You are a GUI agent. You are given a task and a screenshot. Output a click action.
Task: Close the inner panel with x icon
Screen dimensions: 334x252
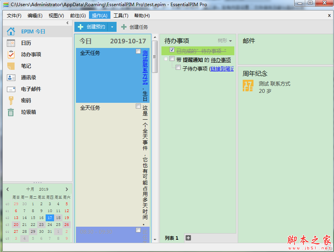click(329, 16)
